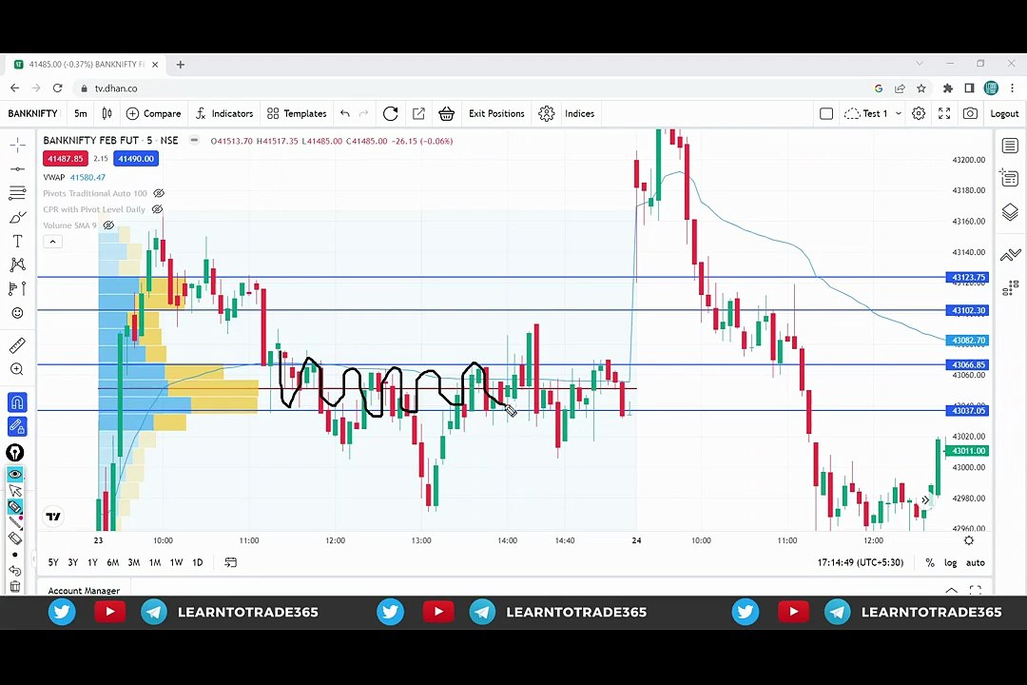Open the orders/alerts panel icon

pyautogui.click(x=1010, y=178)
